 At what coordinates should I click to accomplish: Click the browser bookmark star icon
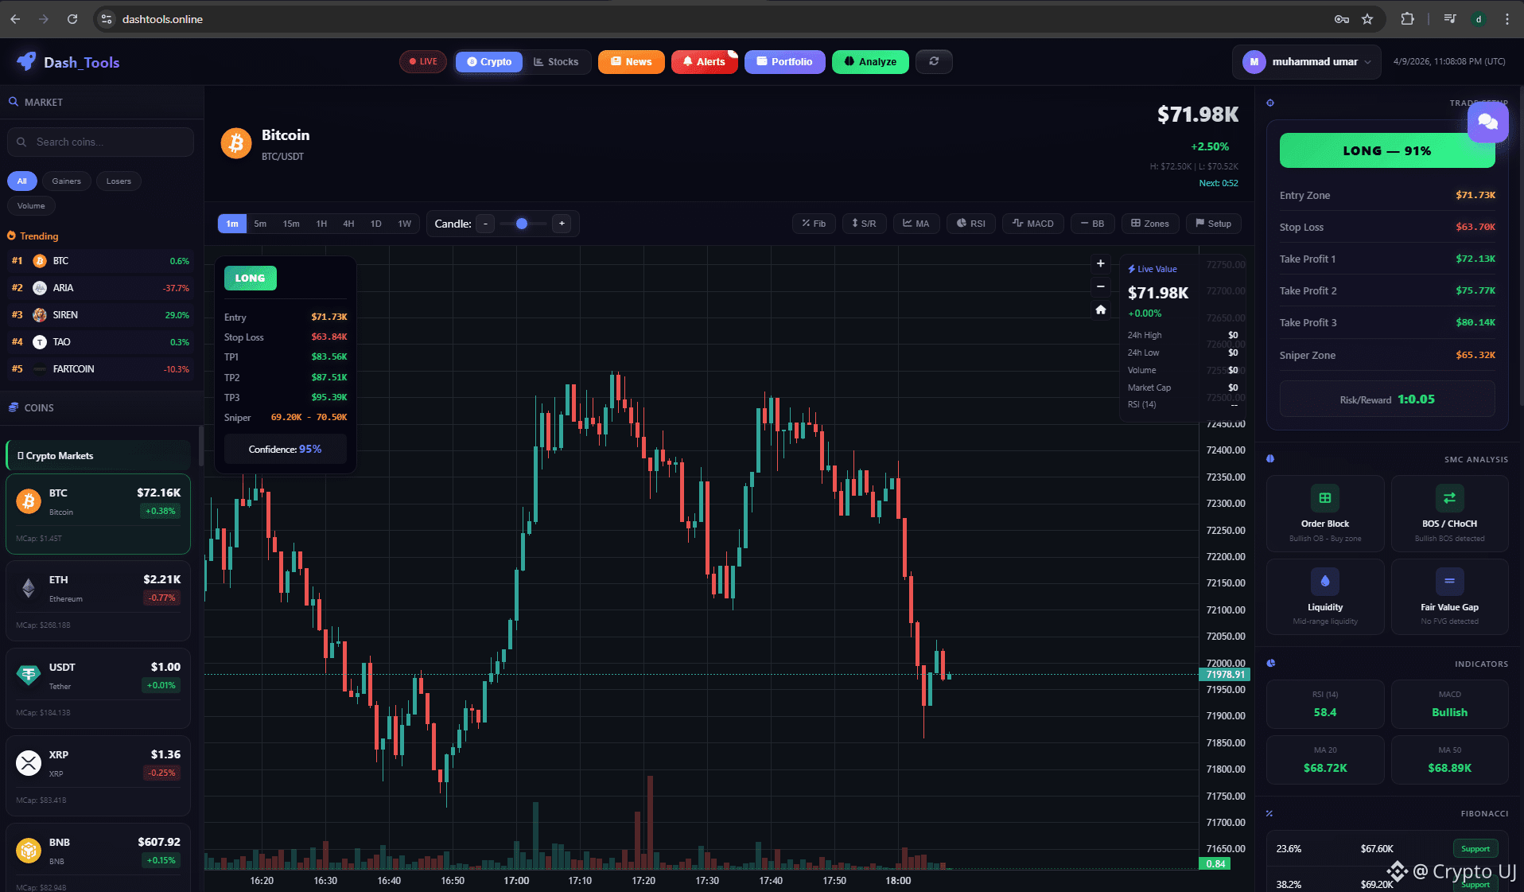[x=1367, y=19]
